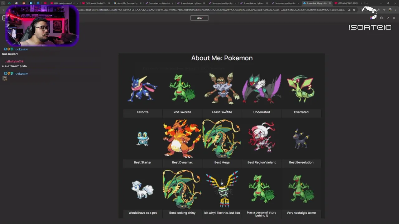Click the Froakie image above Best Starter
Screen dimensions: 399x224
click(143, 138)
